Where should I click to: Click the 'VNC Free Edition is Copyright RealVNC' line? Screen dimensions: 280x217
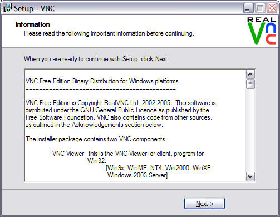pyautogui.click(x=121, y=103)
